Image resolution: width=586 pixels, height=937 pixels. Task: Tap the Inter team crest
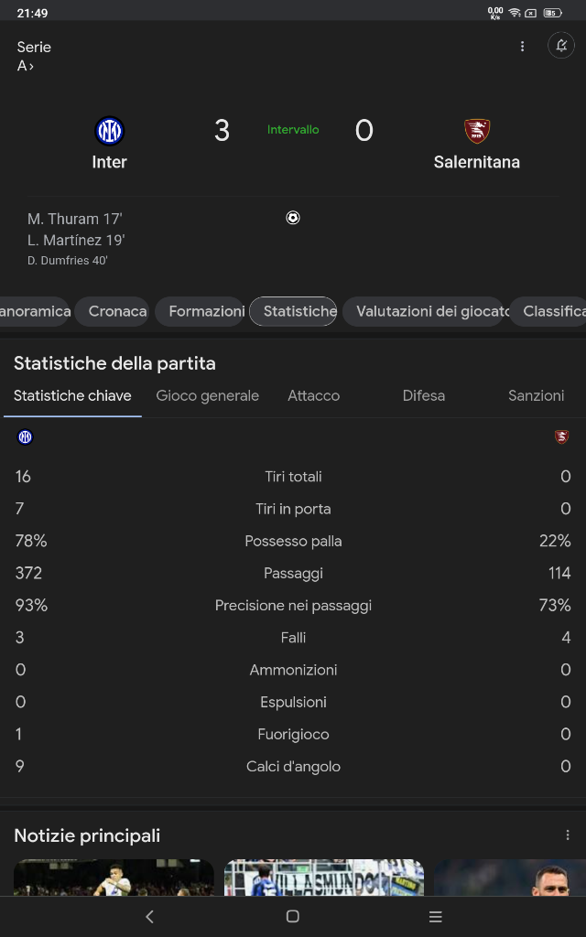pyautogui.click(x=110, y=131)
